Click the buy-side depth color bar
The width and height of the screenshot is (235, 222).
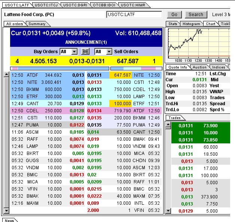(59, 69)
